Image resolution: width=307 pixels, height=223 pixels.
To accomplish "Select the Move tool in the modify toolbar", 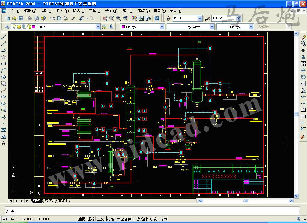I will click(303, 70).
